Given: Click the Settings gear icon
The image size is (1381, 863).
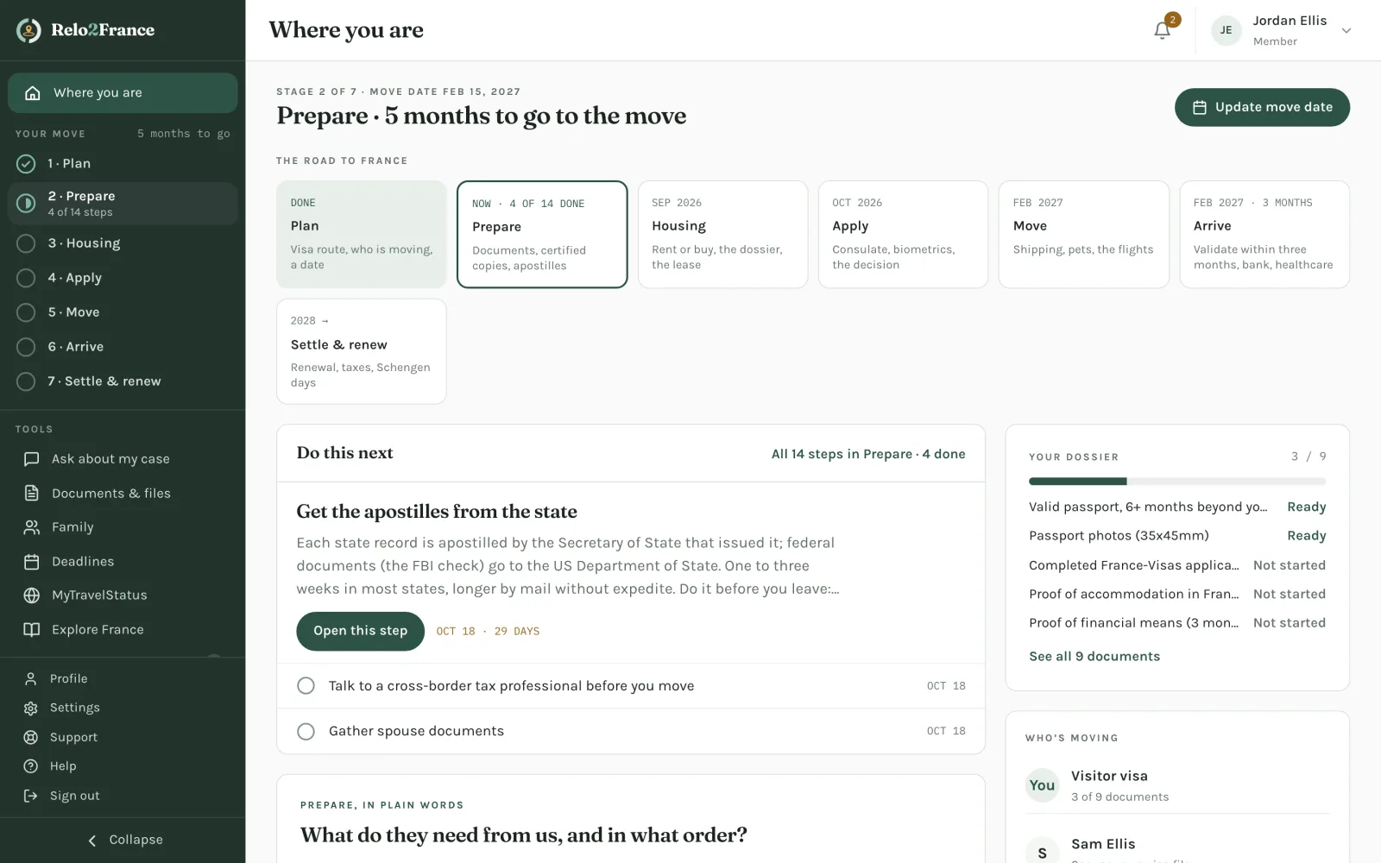Looking at the screenshot, I should click(x=31, y=708).
